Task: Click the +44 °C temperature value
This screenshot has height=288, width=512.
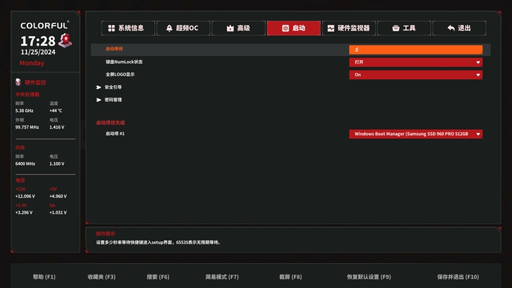Action: [x=56, y=111]
